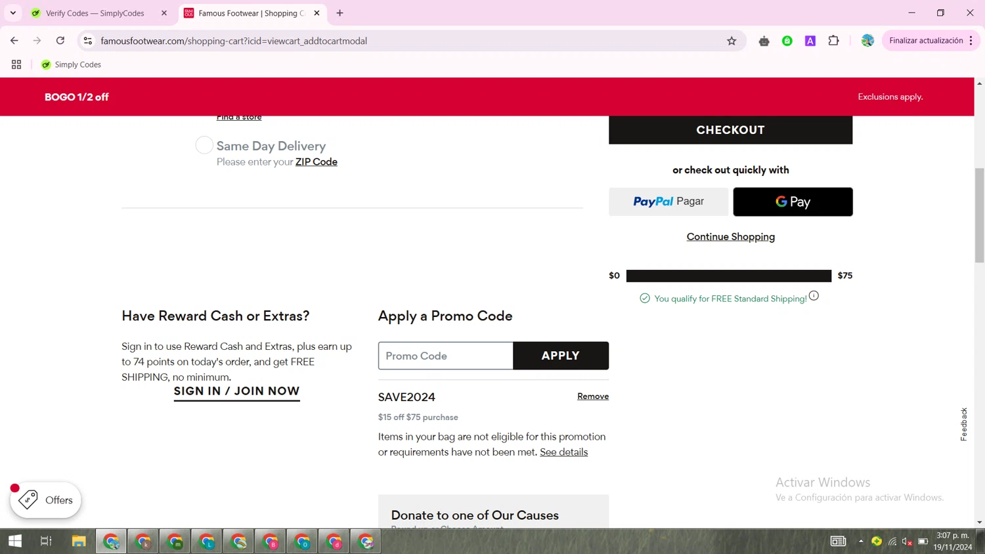This screenshot has width=985, height=554.
Task: Open volume tray icon
Action: click(908, 542)
